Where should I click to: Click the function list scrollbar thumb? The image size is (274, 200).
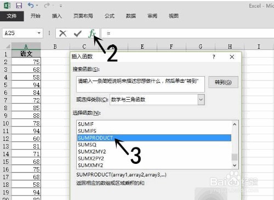click(235, 157)
